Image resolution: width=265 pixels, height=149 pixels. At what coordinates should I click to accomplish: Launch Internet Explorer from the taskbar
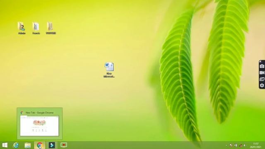[x=16, y=145]
